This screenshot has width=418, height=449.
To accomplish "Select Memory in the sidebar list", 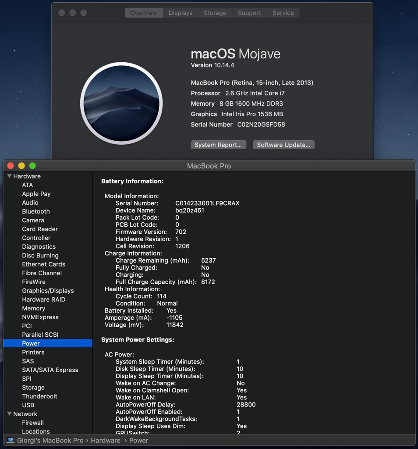I will [x=34, y=308].
